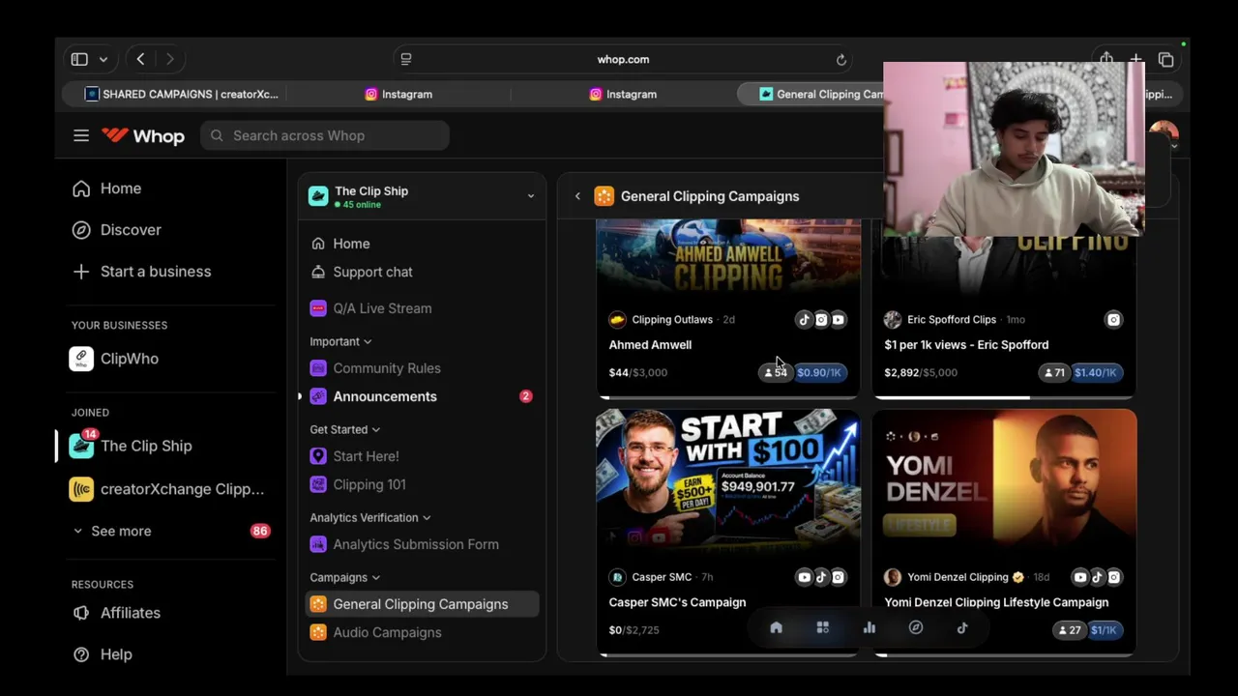This screenshot has width=1238, height=696.
Task: Open the sidebar options dropdown arrow
Action: [103, 59]
